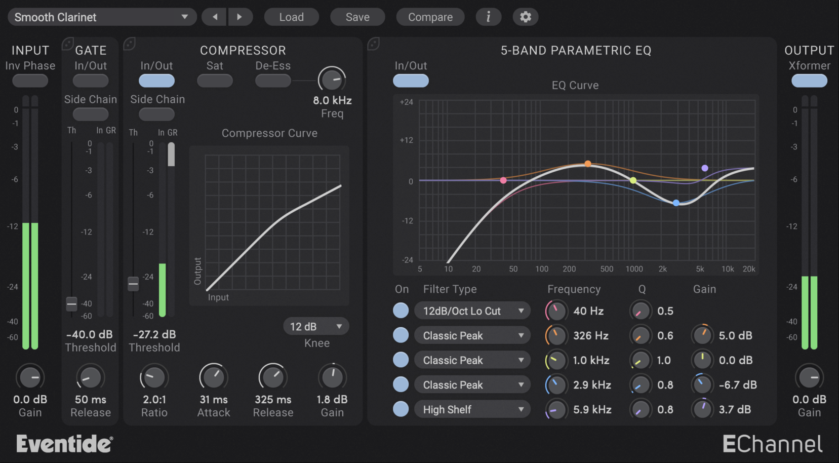Screen dimensions: 839x463
Task: Click the Gate threshold fader at -40.0 dB
Action: pos(71,303)
